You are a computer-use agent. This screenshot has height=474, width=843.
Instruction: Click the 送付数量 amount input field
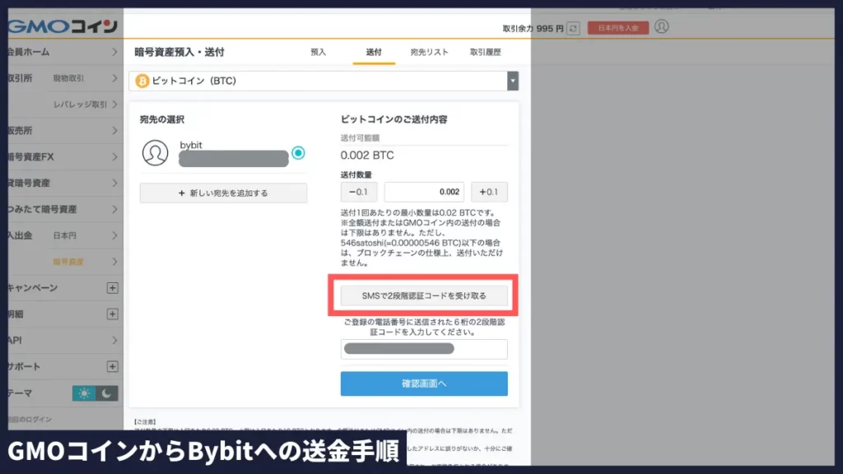pos(424,192)
